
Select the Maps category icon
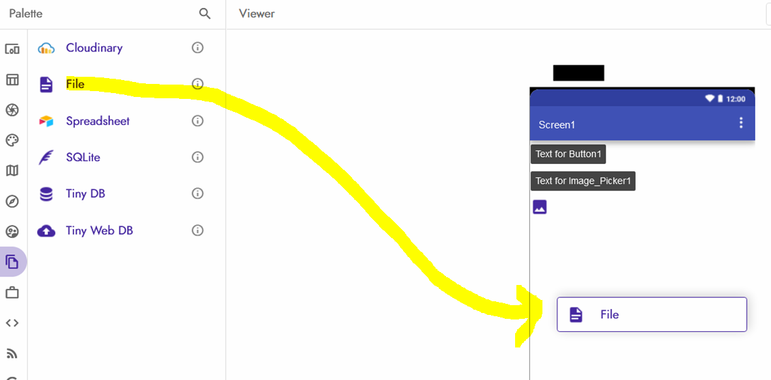tap(12, 170)
